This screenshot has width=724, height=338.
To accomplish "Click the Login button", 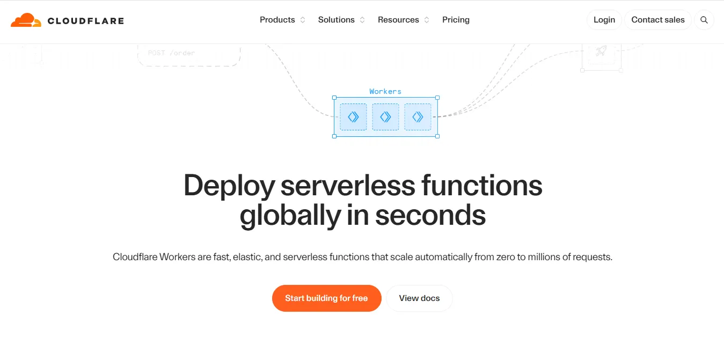I will tap(604, 20).
